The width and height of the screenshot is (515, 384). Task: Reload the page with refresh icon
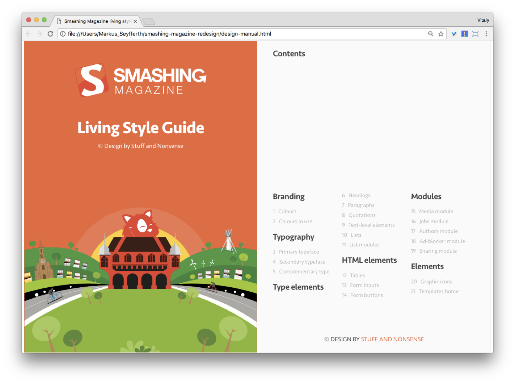coord(50,34)
